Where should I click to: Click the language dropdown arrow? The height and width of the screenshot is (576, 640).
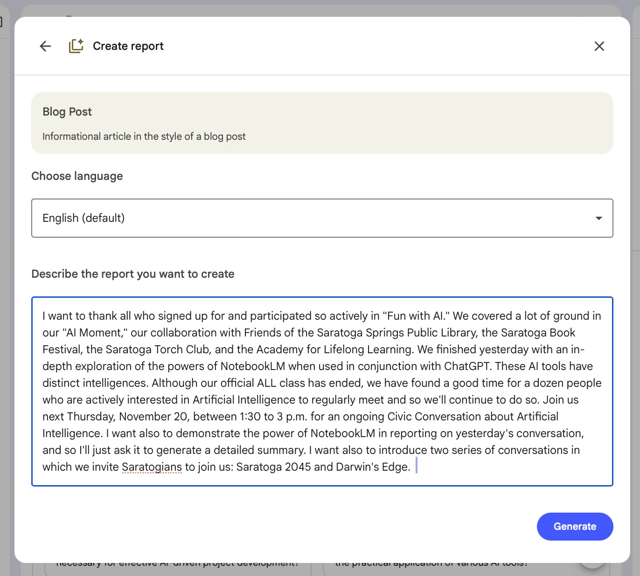click(x=598, y=218)
